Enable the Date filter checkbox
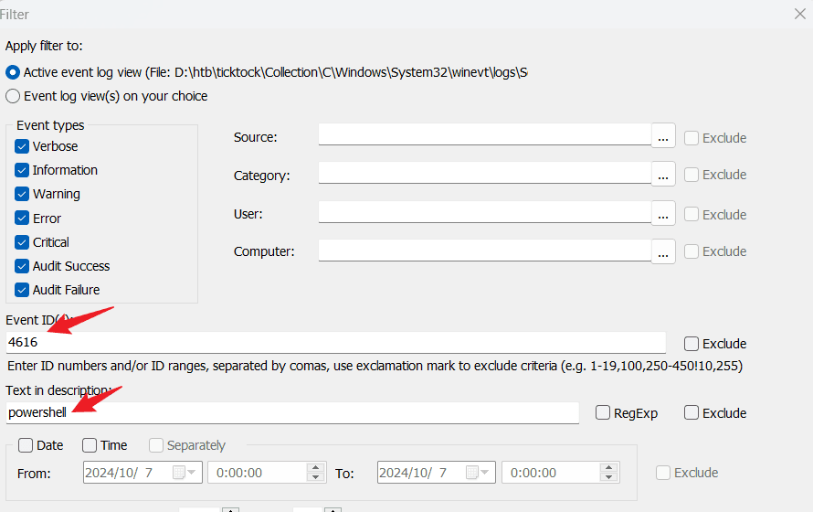This screenshot has height=512, width=813. [x=26, y=445]
